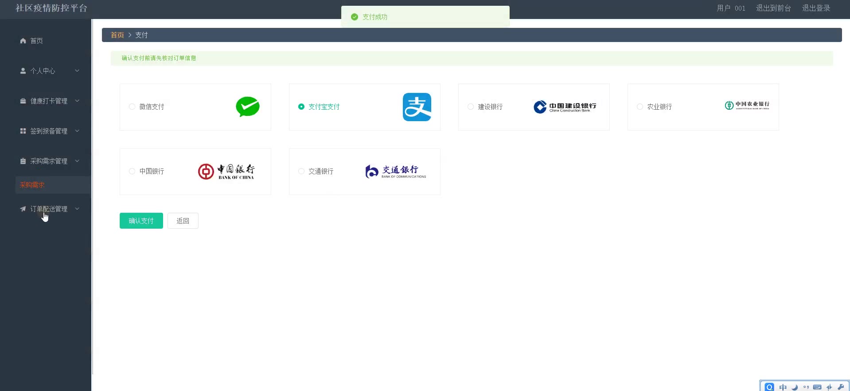Select the 微信支付 radio button

132,107
